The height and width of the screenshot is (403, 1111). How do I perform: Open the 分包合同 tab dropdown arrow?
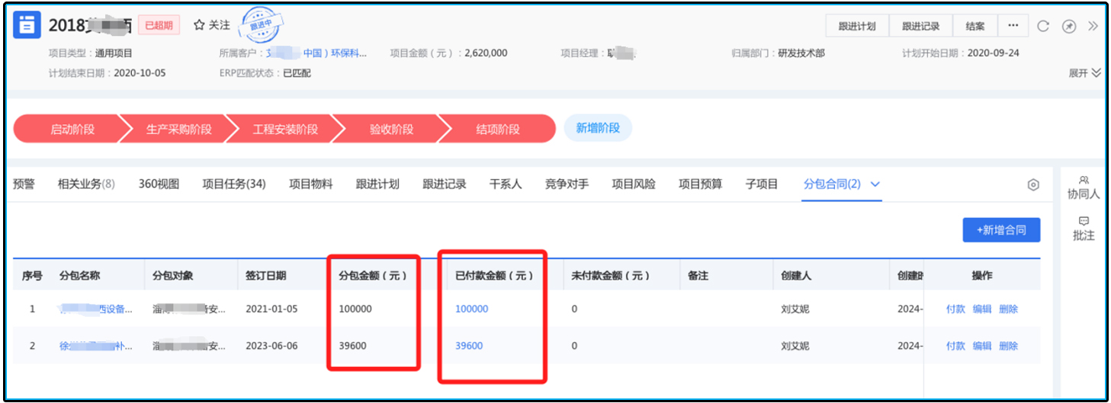(x=875, y=184)
